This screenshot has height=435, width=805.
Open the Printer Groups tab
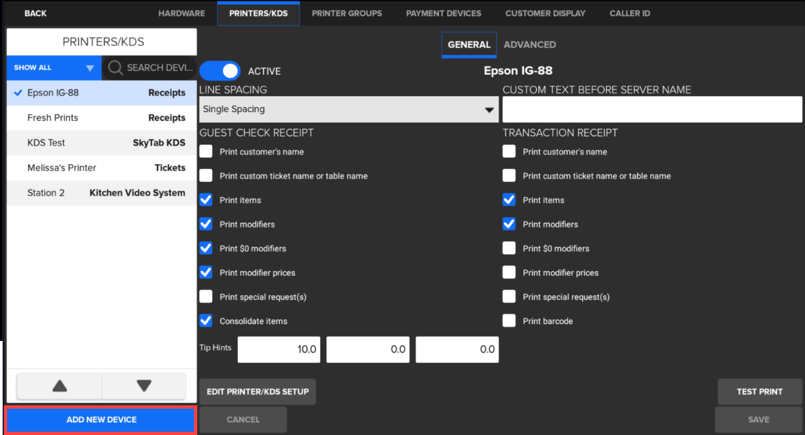pos(347,13)
